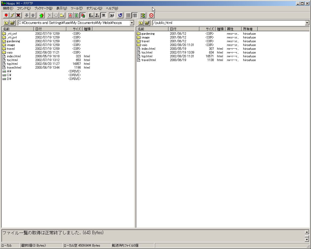Enable ASCII transfer mode (A)
Screen dimensions: 311x249
tap(70, 15)
